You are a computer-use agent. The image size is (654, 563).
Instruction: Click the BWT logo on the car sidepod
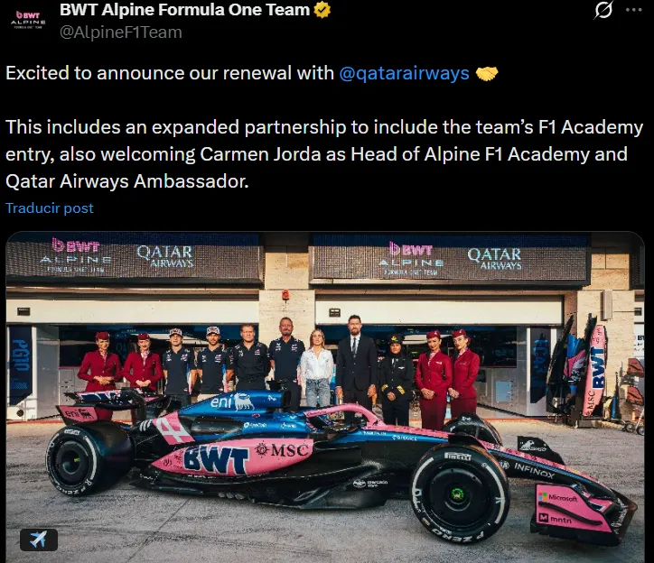[216, 460]
